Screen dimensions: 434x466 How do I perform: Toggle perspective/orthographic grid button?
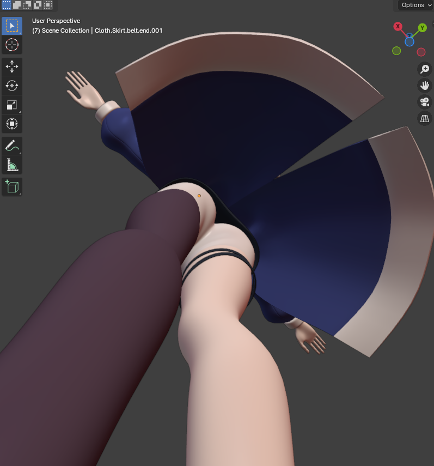point(424,118)
